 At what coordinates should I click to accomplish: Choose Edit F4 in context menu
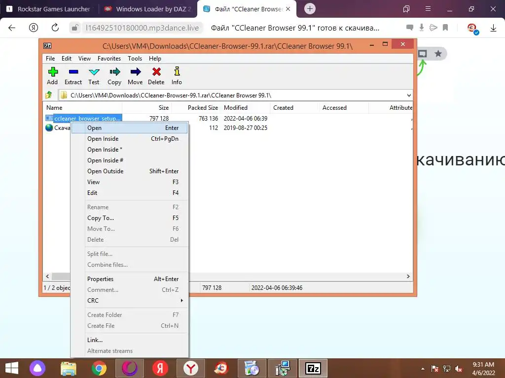[129, 193]
